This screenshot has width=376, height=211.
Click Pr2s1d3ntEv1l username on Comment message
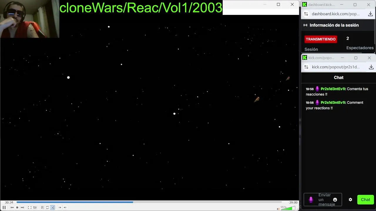(x=333, y=103)
